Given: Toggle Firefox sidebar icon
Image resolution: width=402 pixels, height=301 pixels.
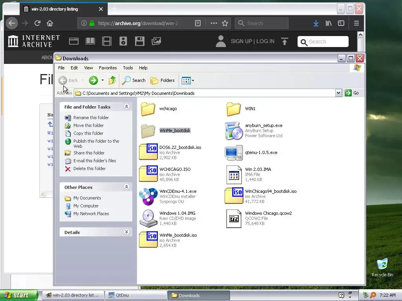Looking at the screenshot, I should (x=341, y=23).
